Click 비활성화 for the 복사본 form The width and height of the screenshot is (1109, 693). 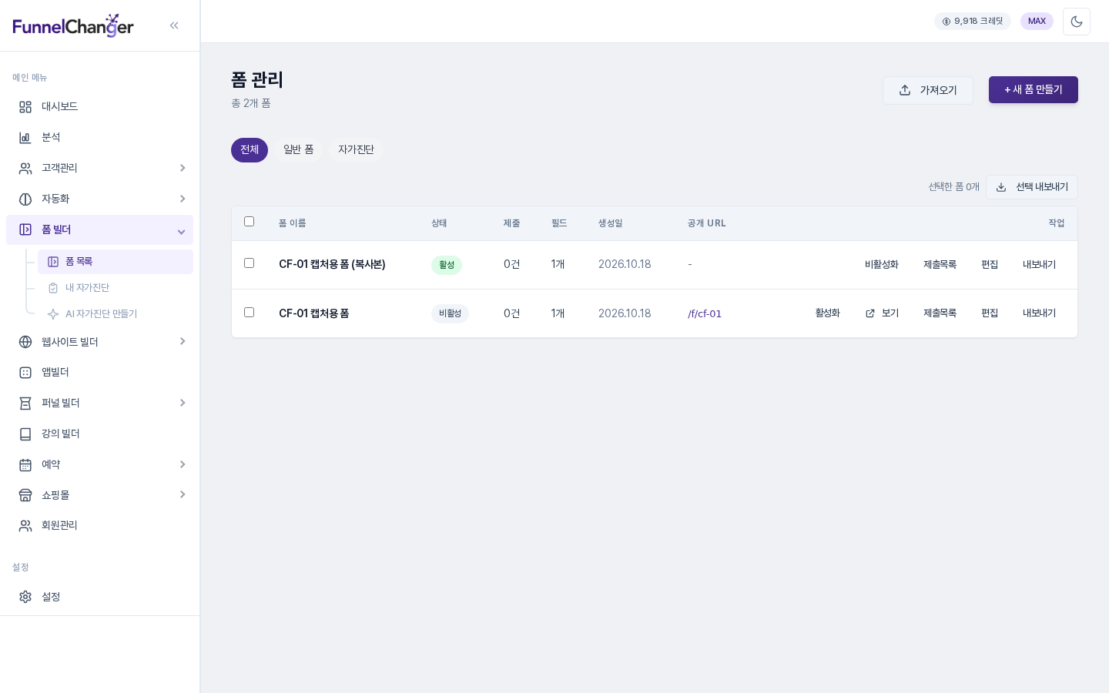pos(882,265)
